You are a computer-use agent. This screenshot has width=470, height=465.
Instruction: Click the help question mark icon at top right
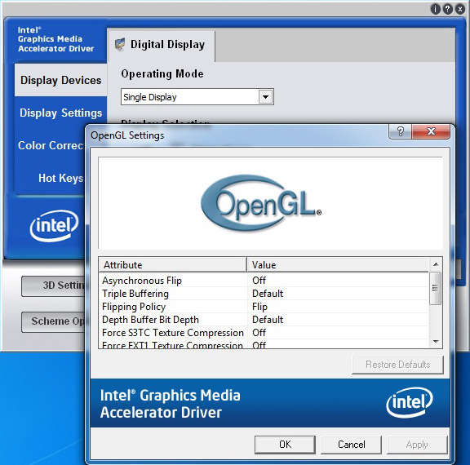tap(447, 9)
